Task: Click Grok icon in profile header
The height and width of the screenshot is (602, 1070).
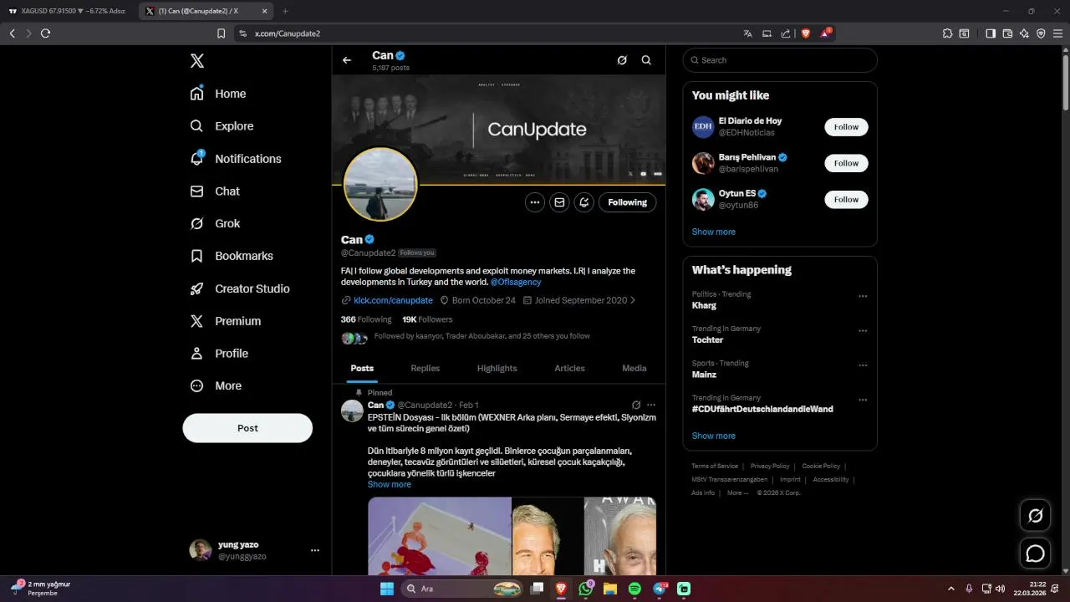Action: (622, 60)
